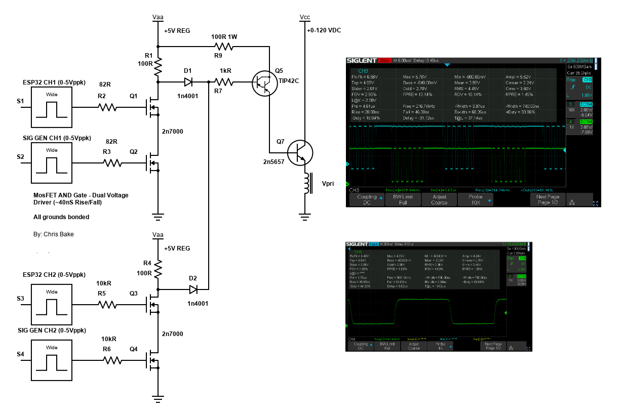Image resolution: width=626 pixels, height=414 pixels.
Task: Select the D2 diode symbol
Action: [x=193, y=289]
